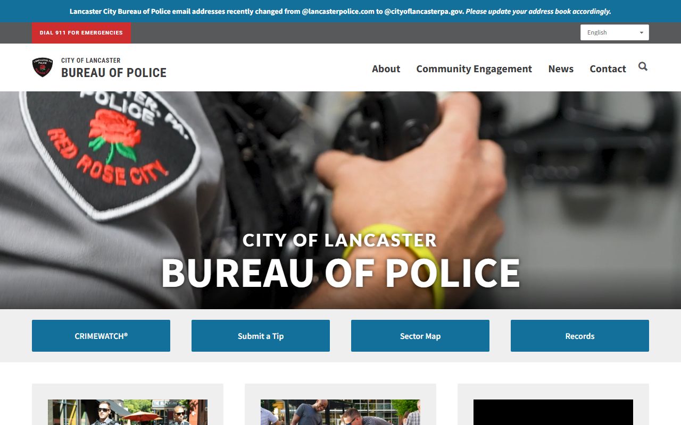This screenshot has width=681, height=425.
Task: Open the Sector Map button
Action: [420, 336]
